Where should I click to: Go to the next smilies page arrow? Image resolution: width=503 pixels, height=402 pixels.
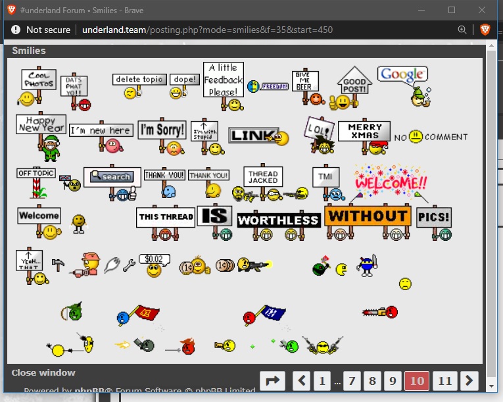pos(469,380)
